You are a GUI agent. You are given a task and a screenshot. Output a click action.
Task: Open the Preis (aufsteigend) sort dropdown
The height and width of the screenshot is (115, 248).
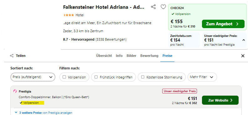pos(33,77)
